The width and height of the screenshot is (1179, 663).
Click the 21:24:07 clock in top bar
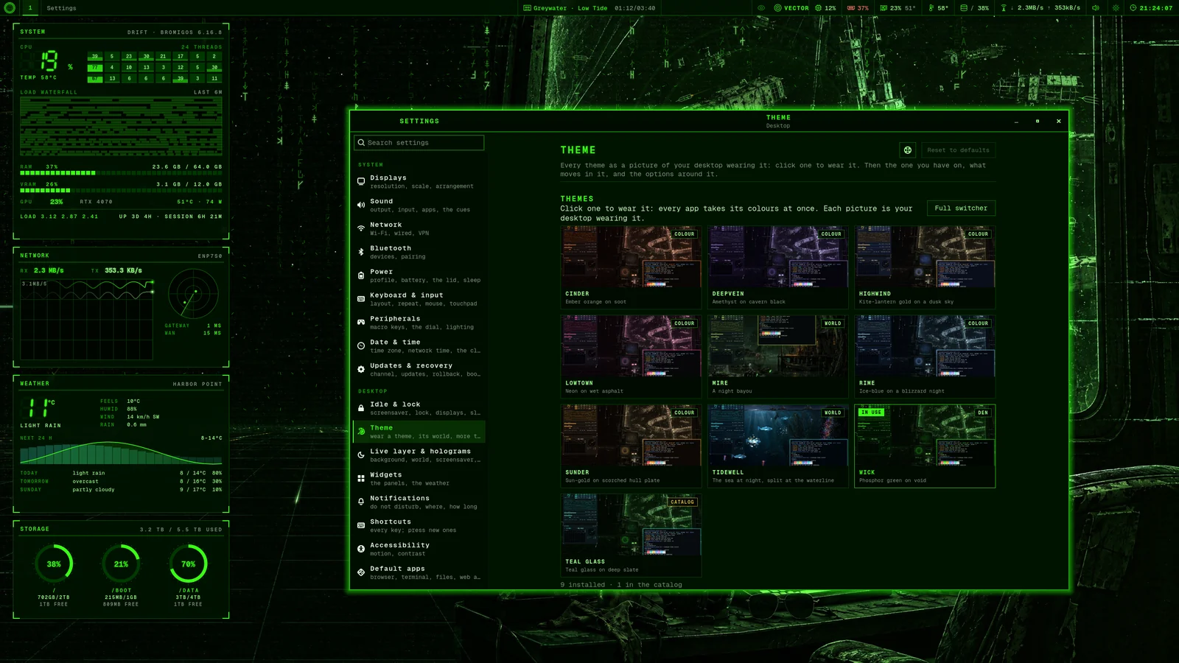[1156, 8]
